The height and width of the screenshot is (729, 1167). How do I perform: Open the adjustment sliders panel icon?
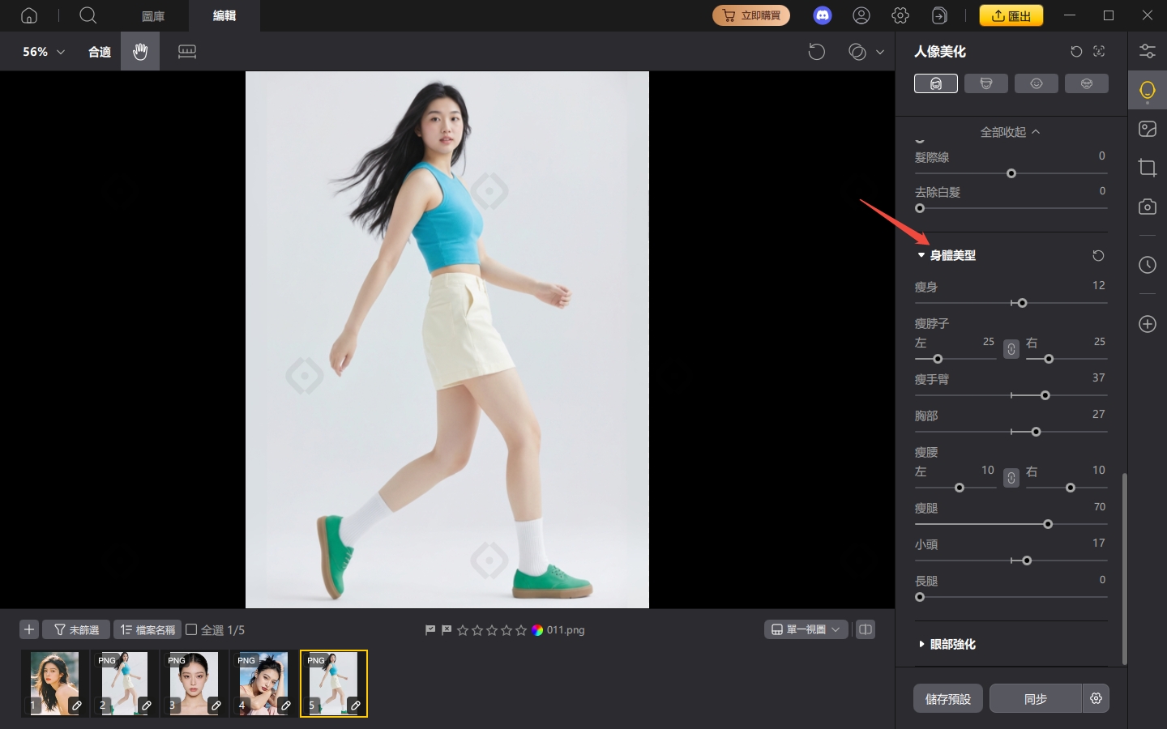click(1147, 51)
